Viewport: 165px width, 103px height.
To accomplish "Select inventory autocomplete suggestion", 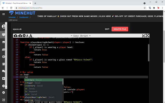I will [43, 86].
